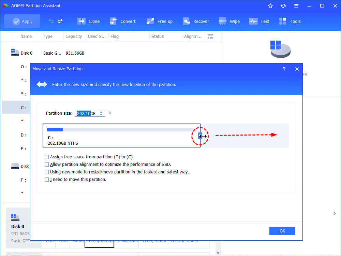Check Allow partition alignment for SSD
Image resolution: width=341 pixels, height=256 pixels.
[x=47, y=165]
